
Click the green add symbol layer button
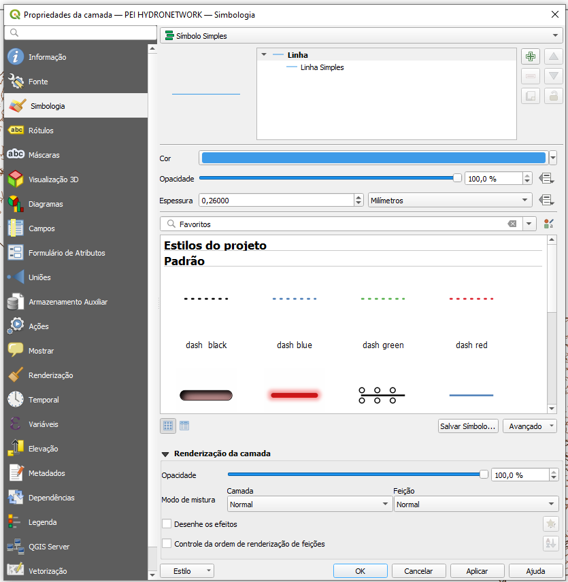point(531,57)
